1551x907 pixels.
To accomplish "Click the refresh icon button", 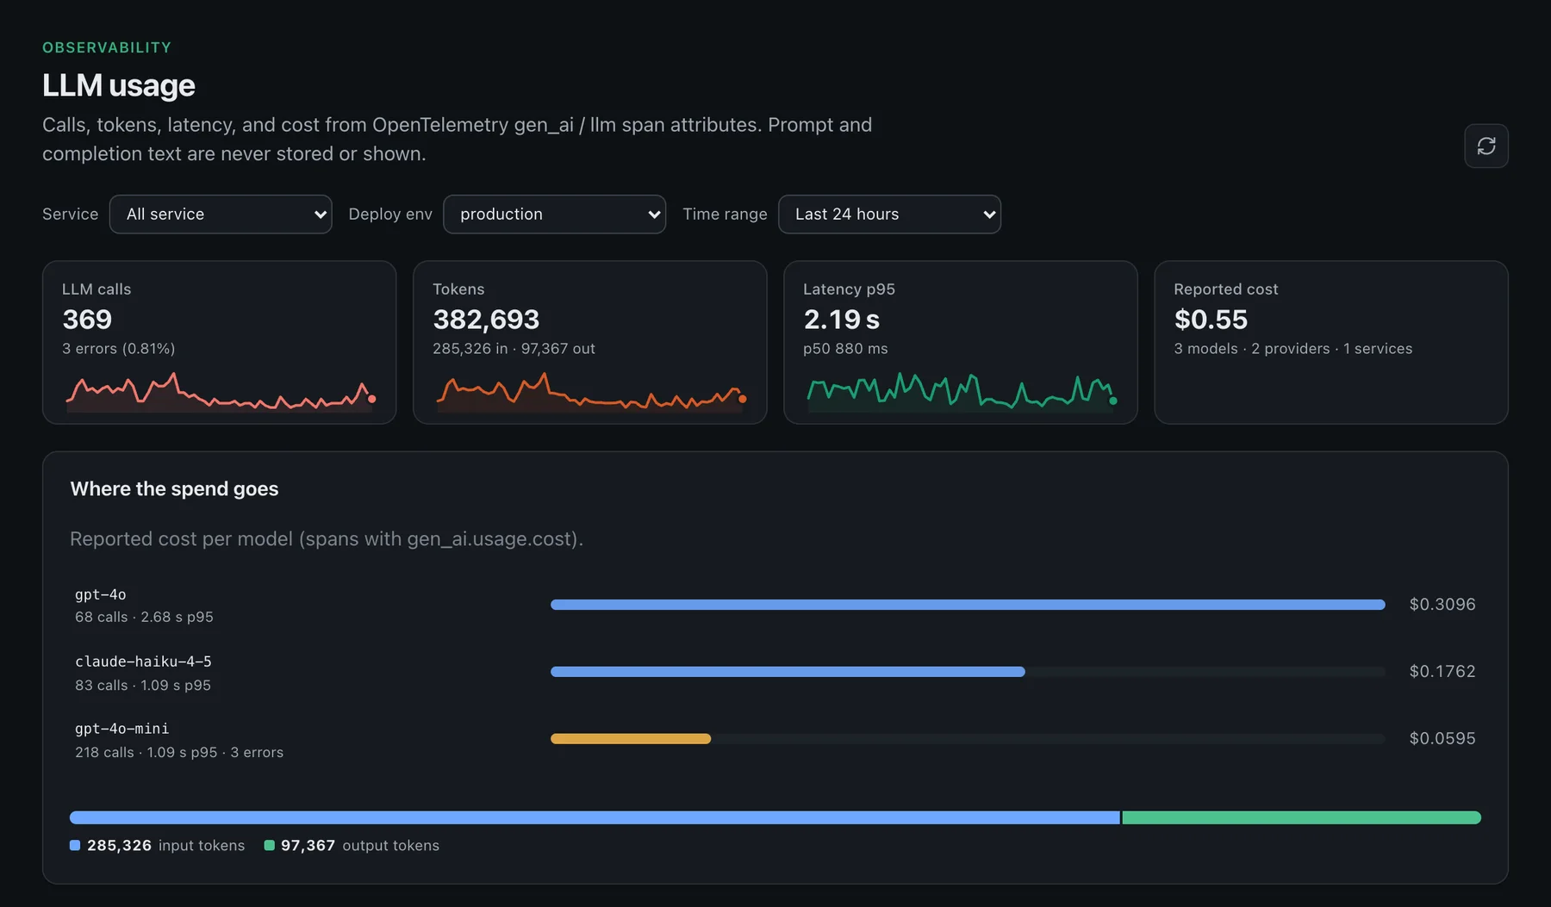I will 1486,146.
